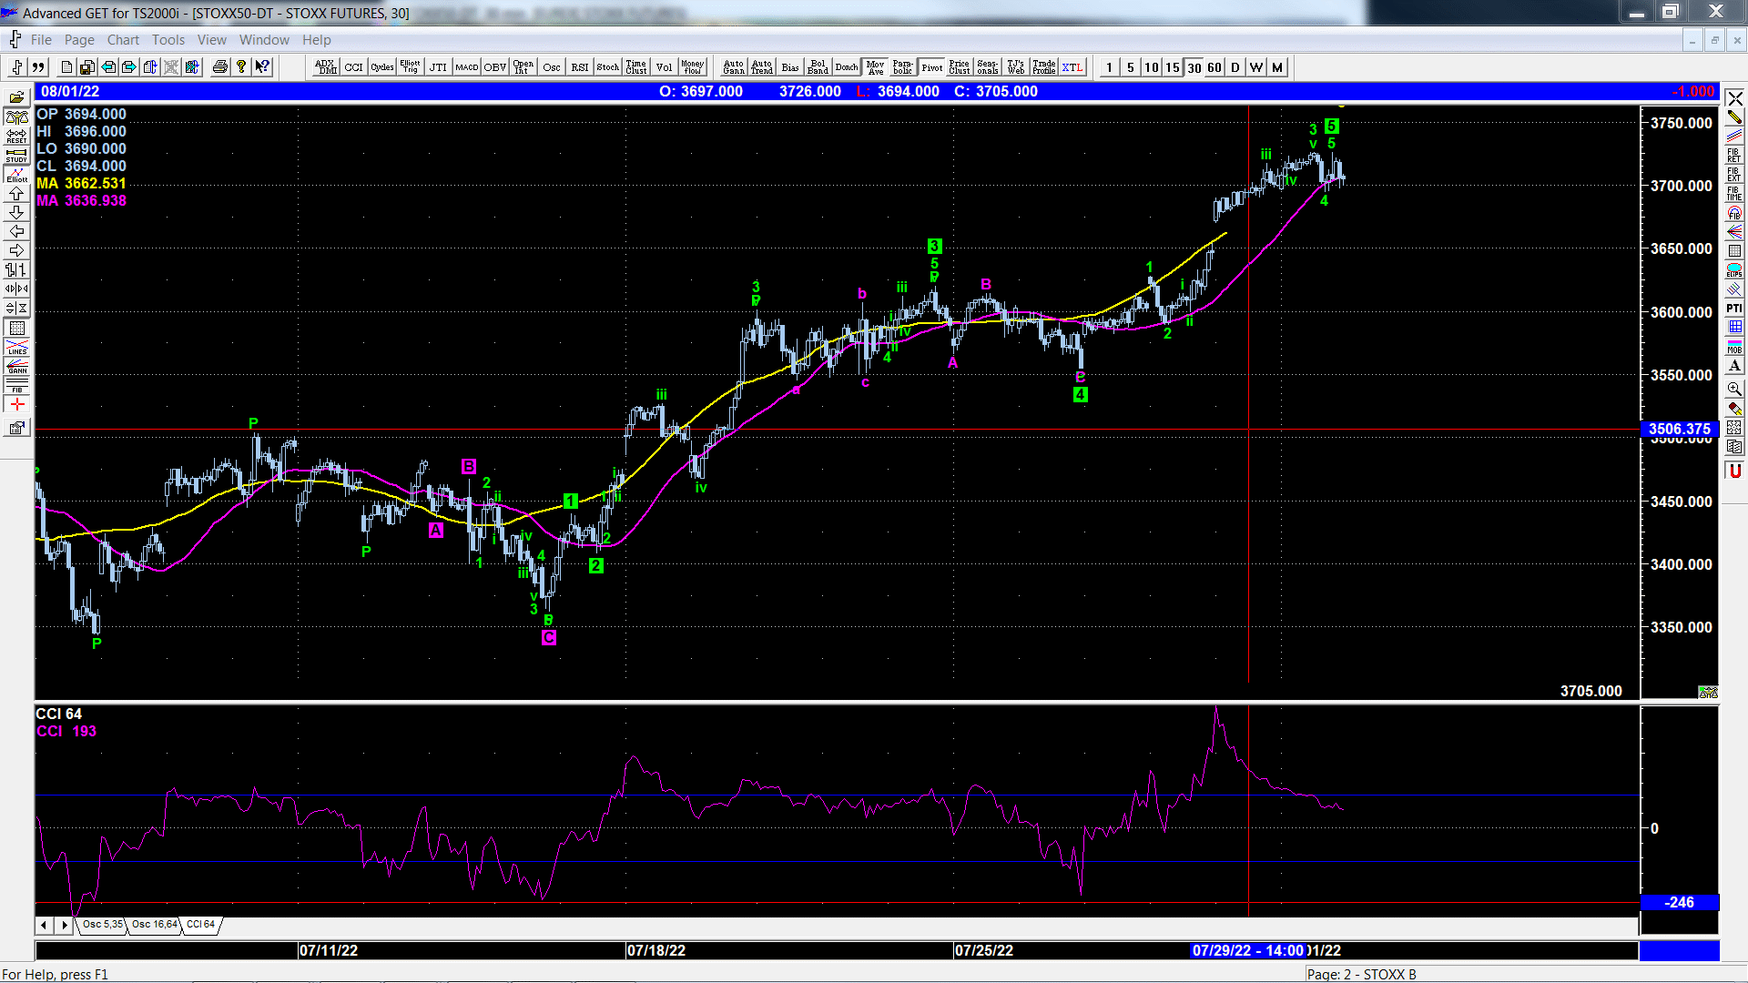Enable the Parabolic study

[902, 67]
